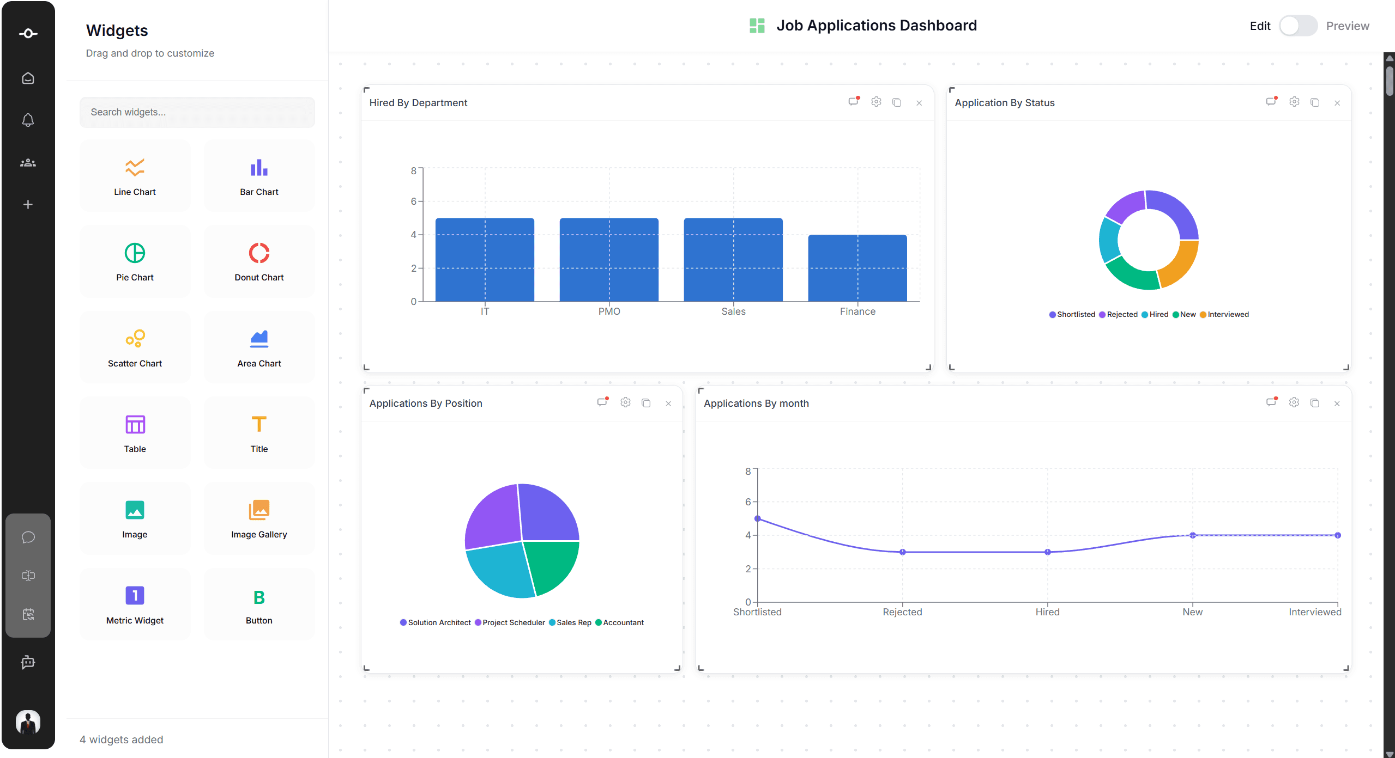Remove the Applications By Position widget
The width and height of the screenshot is (1395, 758).
pos(668,404)
